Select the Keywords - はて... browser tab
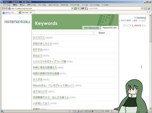This screenshot has width=152, height=113. coord(26,12)
